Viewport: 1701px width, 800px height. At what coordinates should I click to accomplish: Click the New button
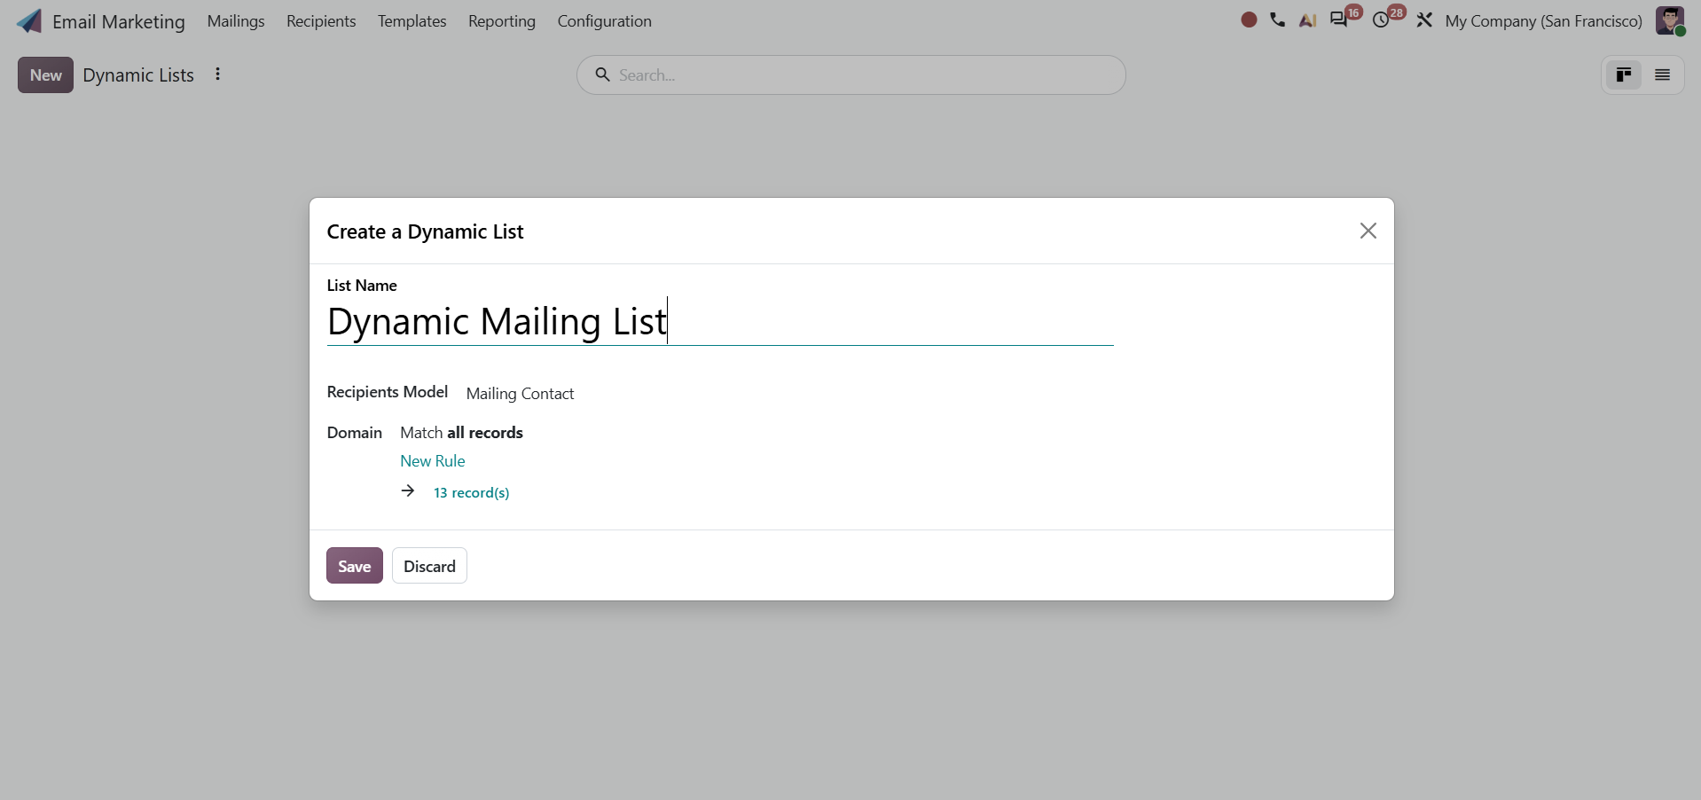pyautogui.click(x=45, y=75)
